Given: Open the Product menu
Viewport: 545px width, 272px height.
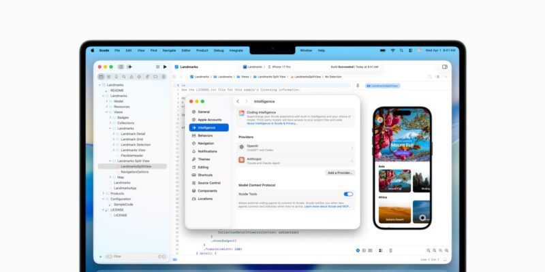Looking at the screenshot, I should 202,50.
